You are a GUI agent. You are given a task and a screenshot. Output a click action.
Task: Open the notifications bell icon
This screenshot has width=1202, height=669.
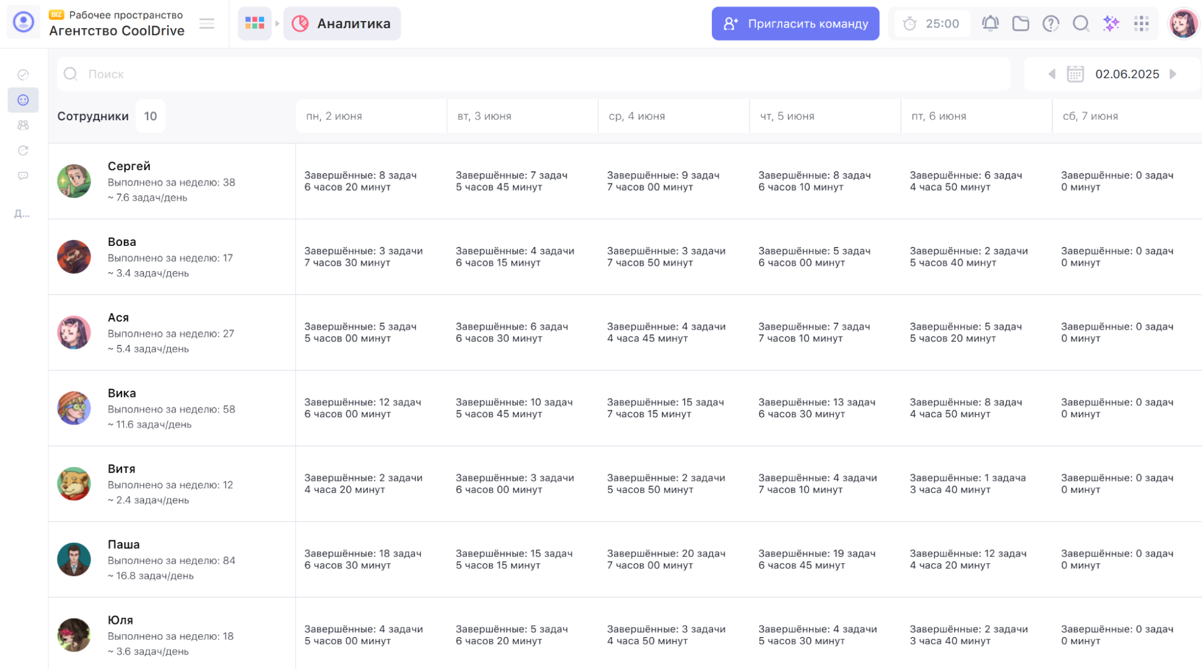coord(990,23)
